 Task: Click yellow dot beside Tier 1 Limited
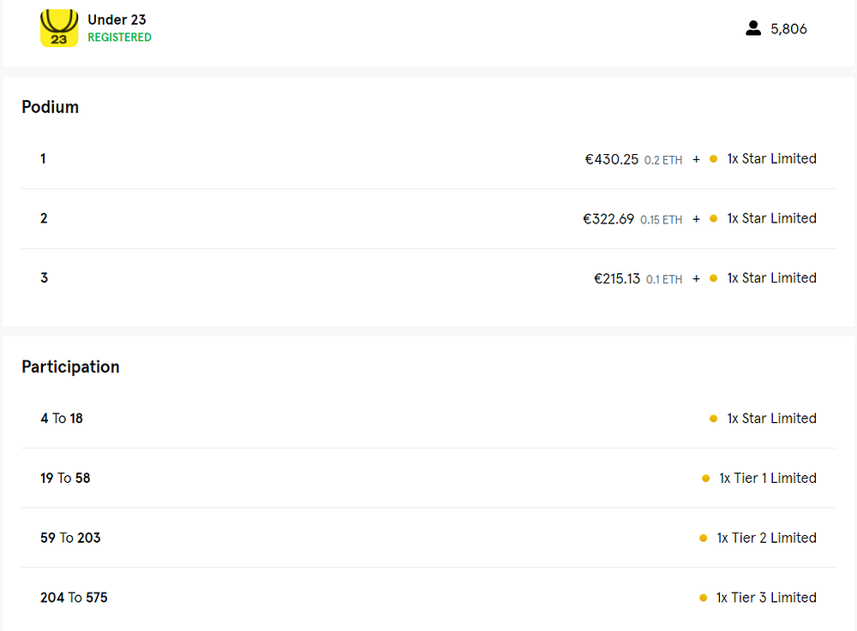705,478
